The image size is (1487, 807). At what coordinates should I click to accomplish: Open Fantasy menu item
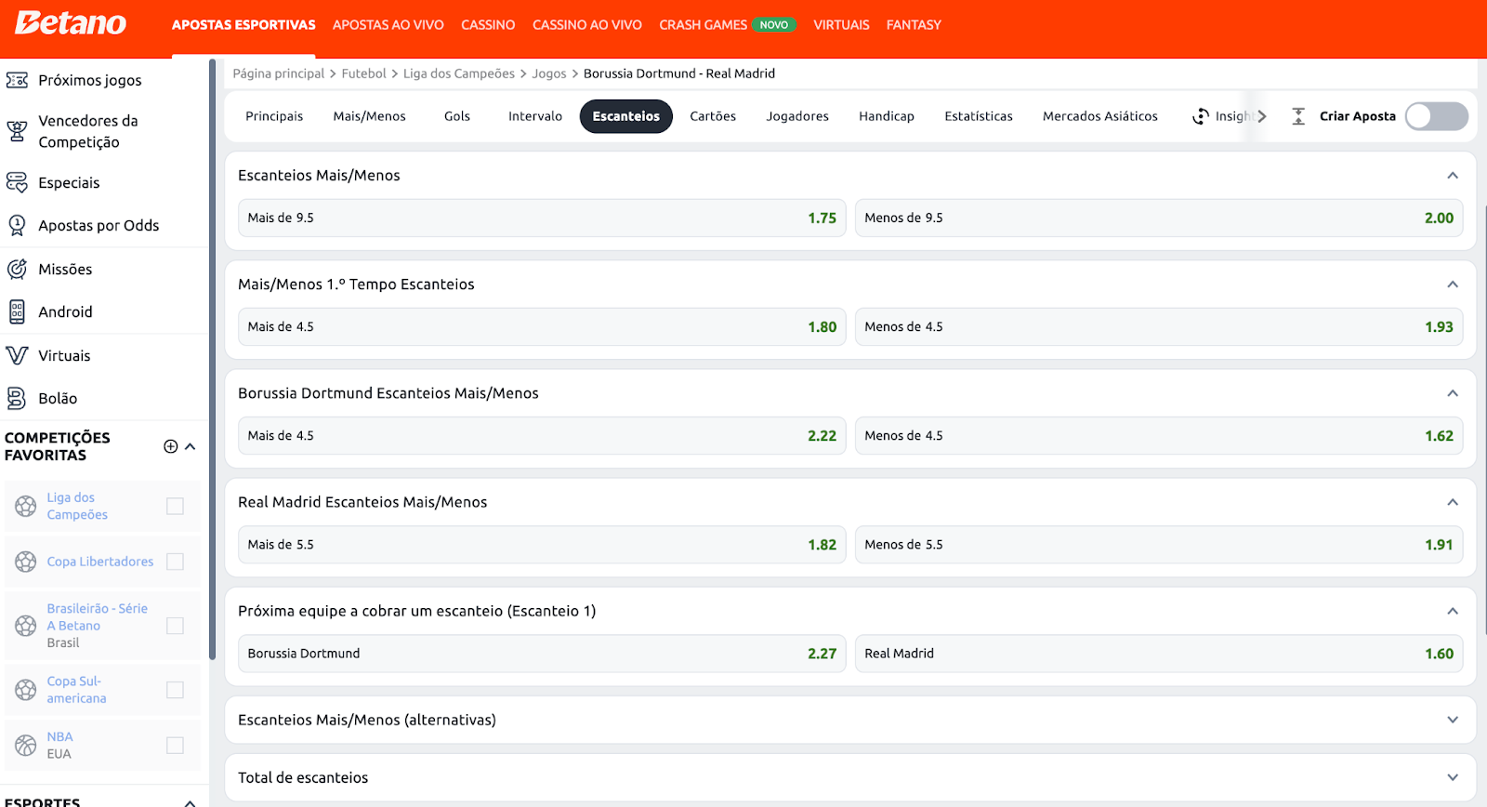pos(914,25)
